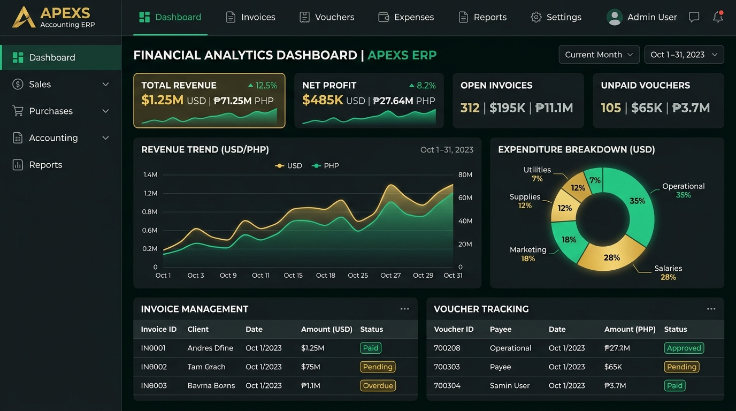Click the Reports chart icon in sidebar
Viewport: 736px width, 411px height.
18,165
